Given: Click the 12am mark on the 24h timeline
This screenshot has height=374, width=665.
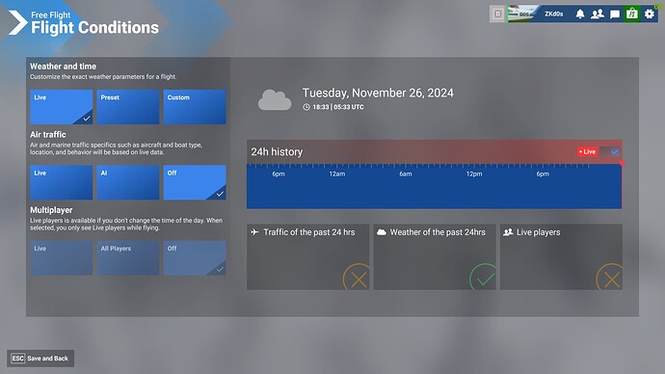Looking at the screenshot, I should (x=336, y=174).
